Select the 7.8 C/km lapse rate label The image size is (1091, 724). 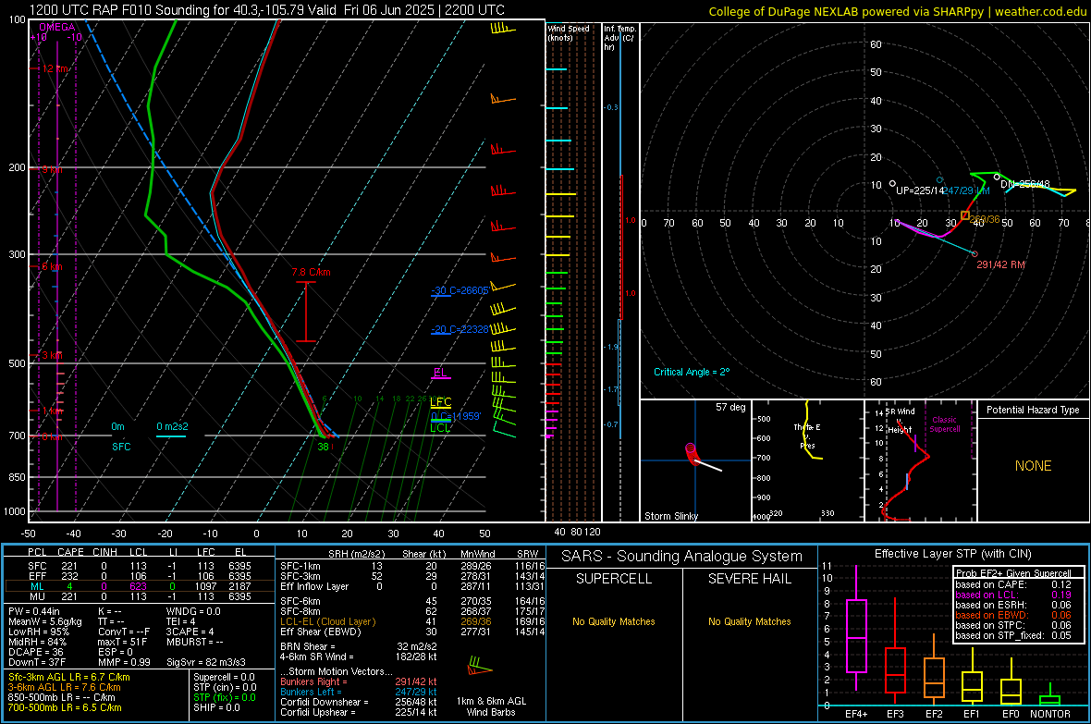coord(311,272)
